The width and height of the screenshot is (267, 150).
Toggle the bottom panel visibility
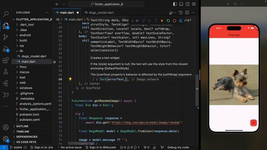(x=181, y=4)
